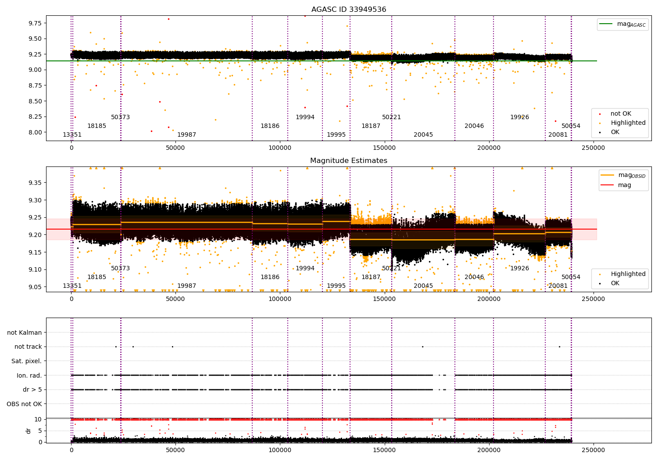658x460 pixels.
Task: Click the 'not Kalman' row label
Action: click(x=25, y=333)
